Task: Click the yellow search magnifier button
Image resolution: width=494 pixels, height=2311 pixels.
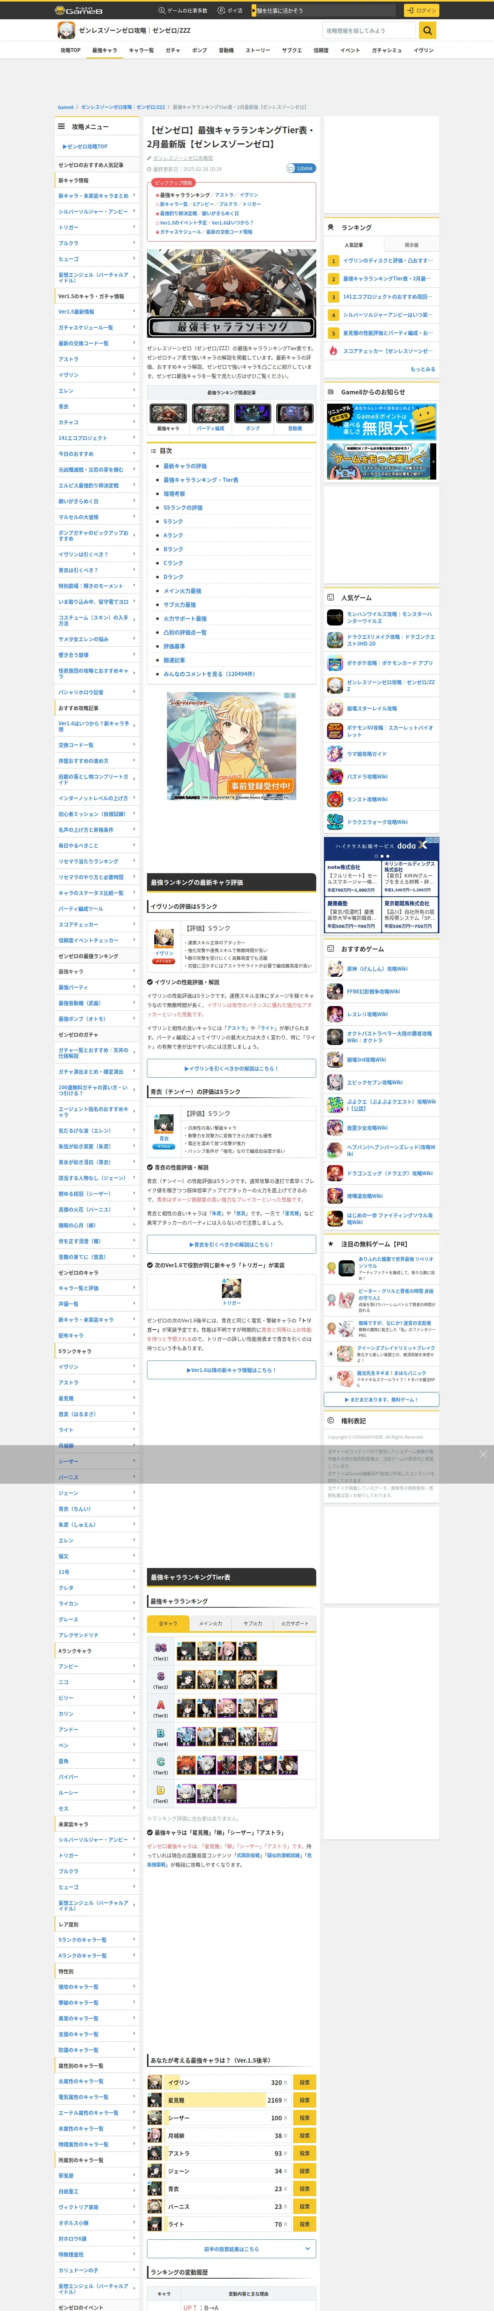Action: (428, 30)
